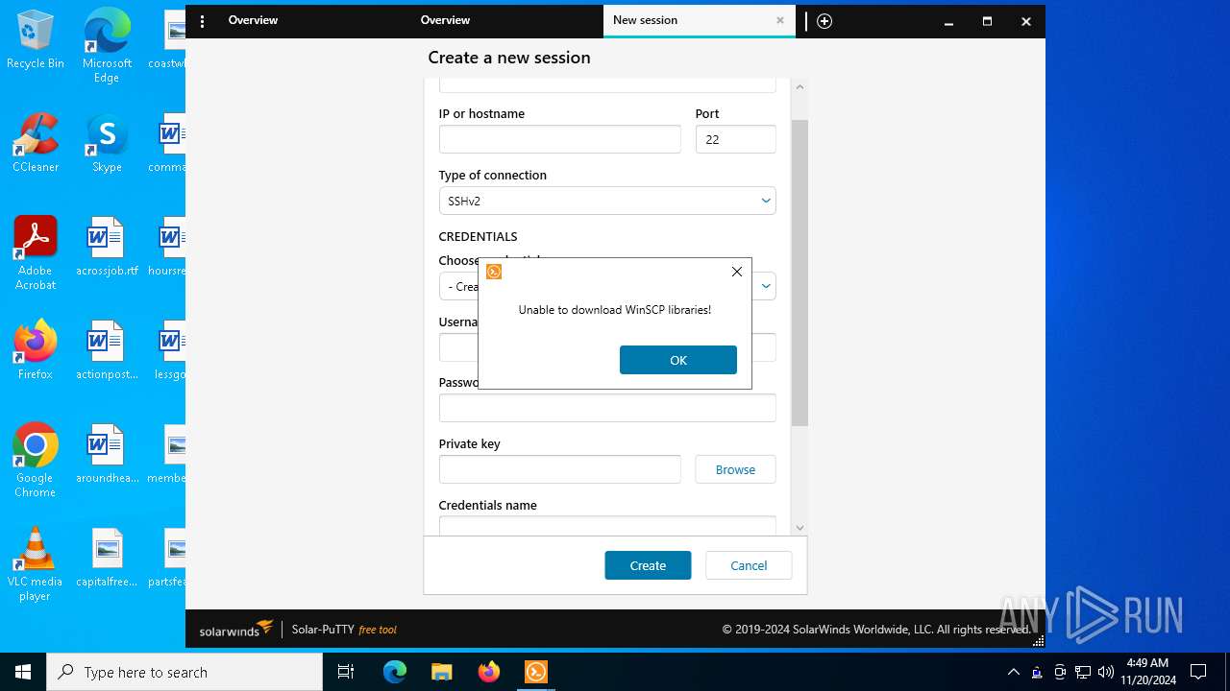This screenshot has height=691, width=1230.
Task: Click the Password input field
Action: 607,408
